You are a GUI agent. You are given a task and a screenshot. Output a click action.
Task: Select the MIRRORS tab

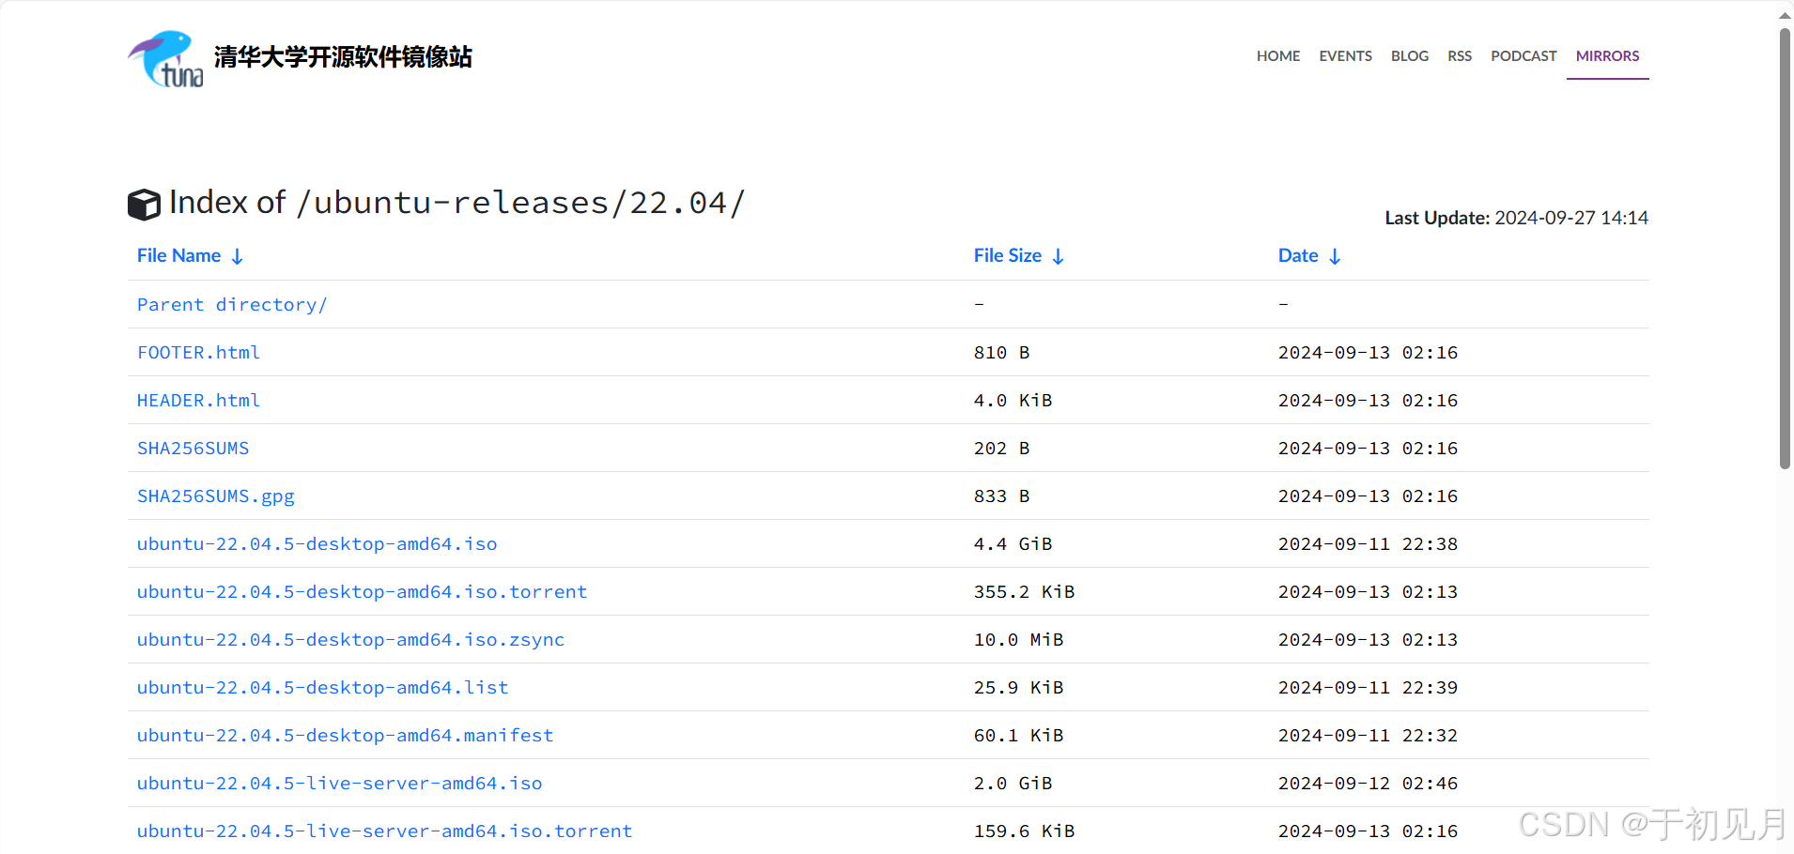[1608, 56]
